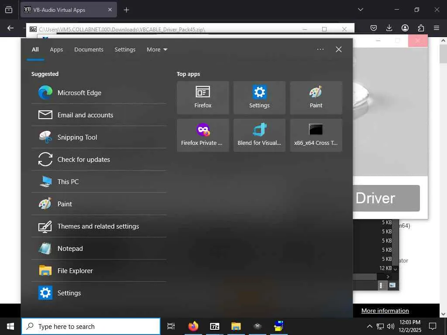Open Settings tile in Top apps

(259, 98)
